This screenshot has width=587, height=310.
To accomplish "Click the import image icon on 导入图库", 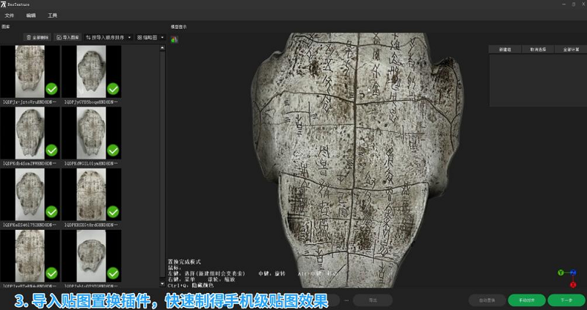I will pyautogui.click(x=59, y=37).
